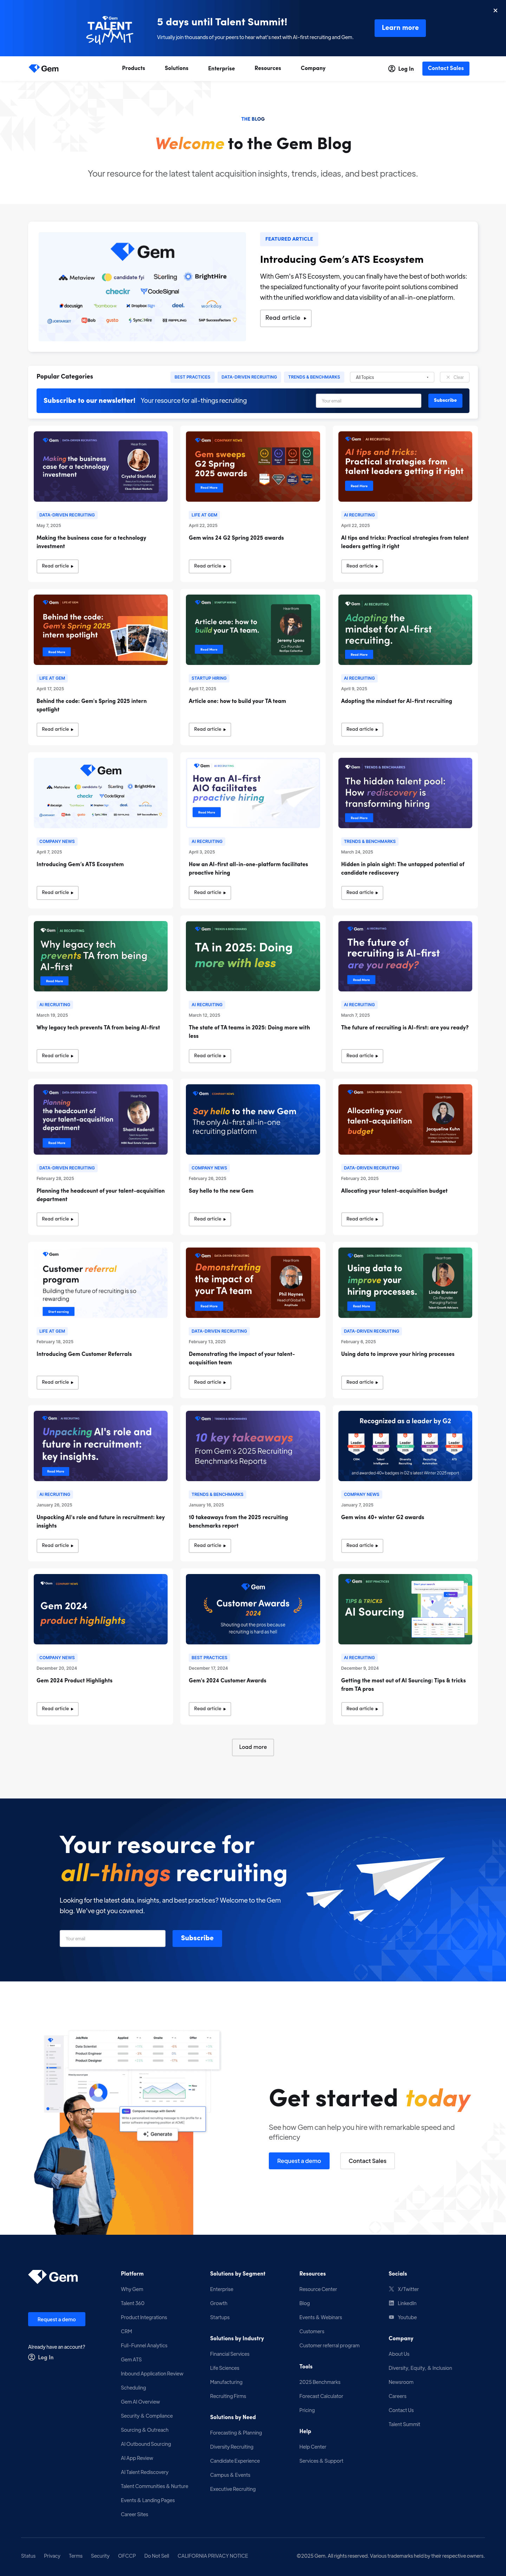Filter by Trends & Benchmarks category
This screenshot has width=506, height=2576.
pyautogui.click(x=314, y=377)
